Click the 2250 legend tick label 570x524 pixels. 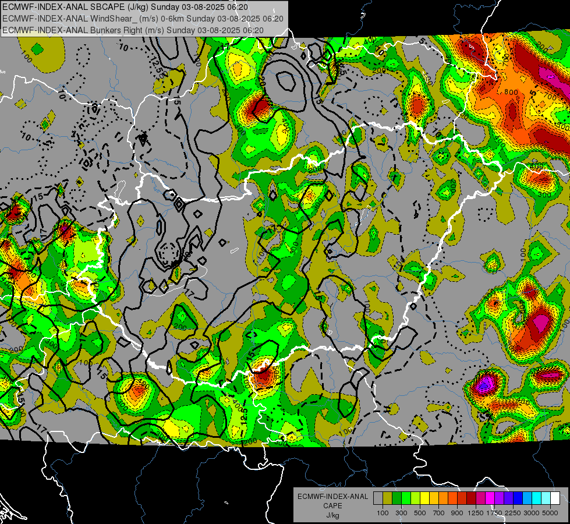click(513, 513)
